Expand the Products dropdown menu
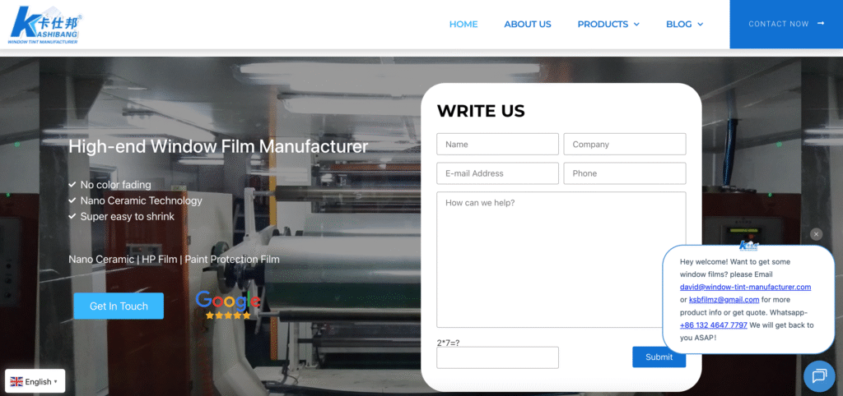Screen dimensions: 843x396 click(608, 25)
